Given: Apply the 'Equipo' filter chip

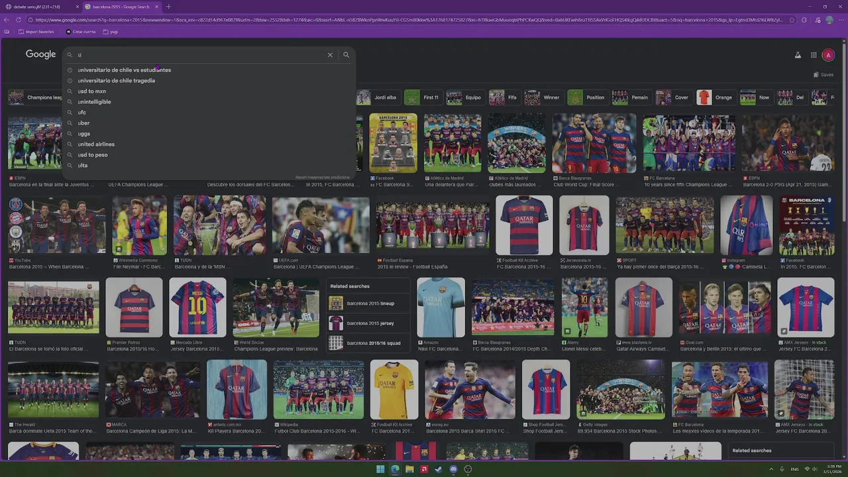Looking at the screenshot, I should point(464,97).
